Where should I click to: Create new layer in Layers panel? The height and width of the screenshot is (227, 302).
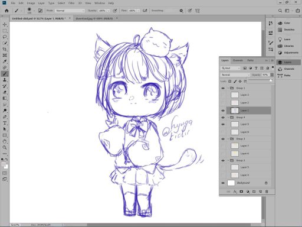point(260,192)
